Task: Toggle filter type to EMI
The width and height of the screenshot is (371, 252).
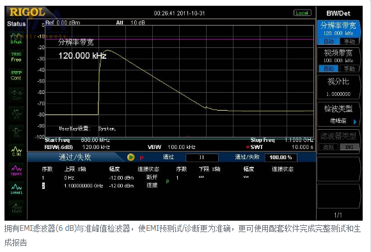Action: pyautogui.click(x=349, y=147)
